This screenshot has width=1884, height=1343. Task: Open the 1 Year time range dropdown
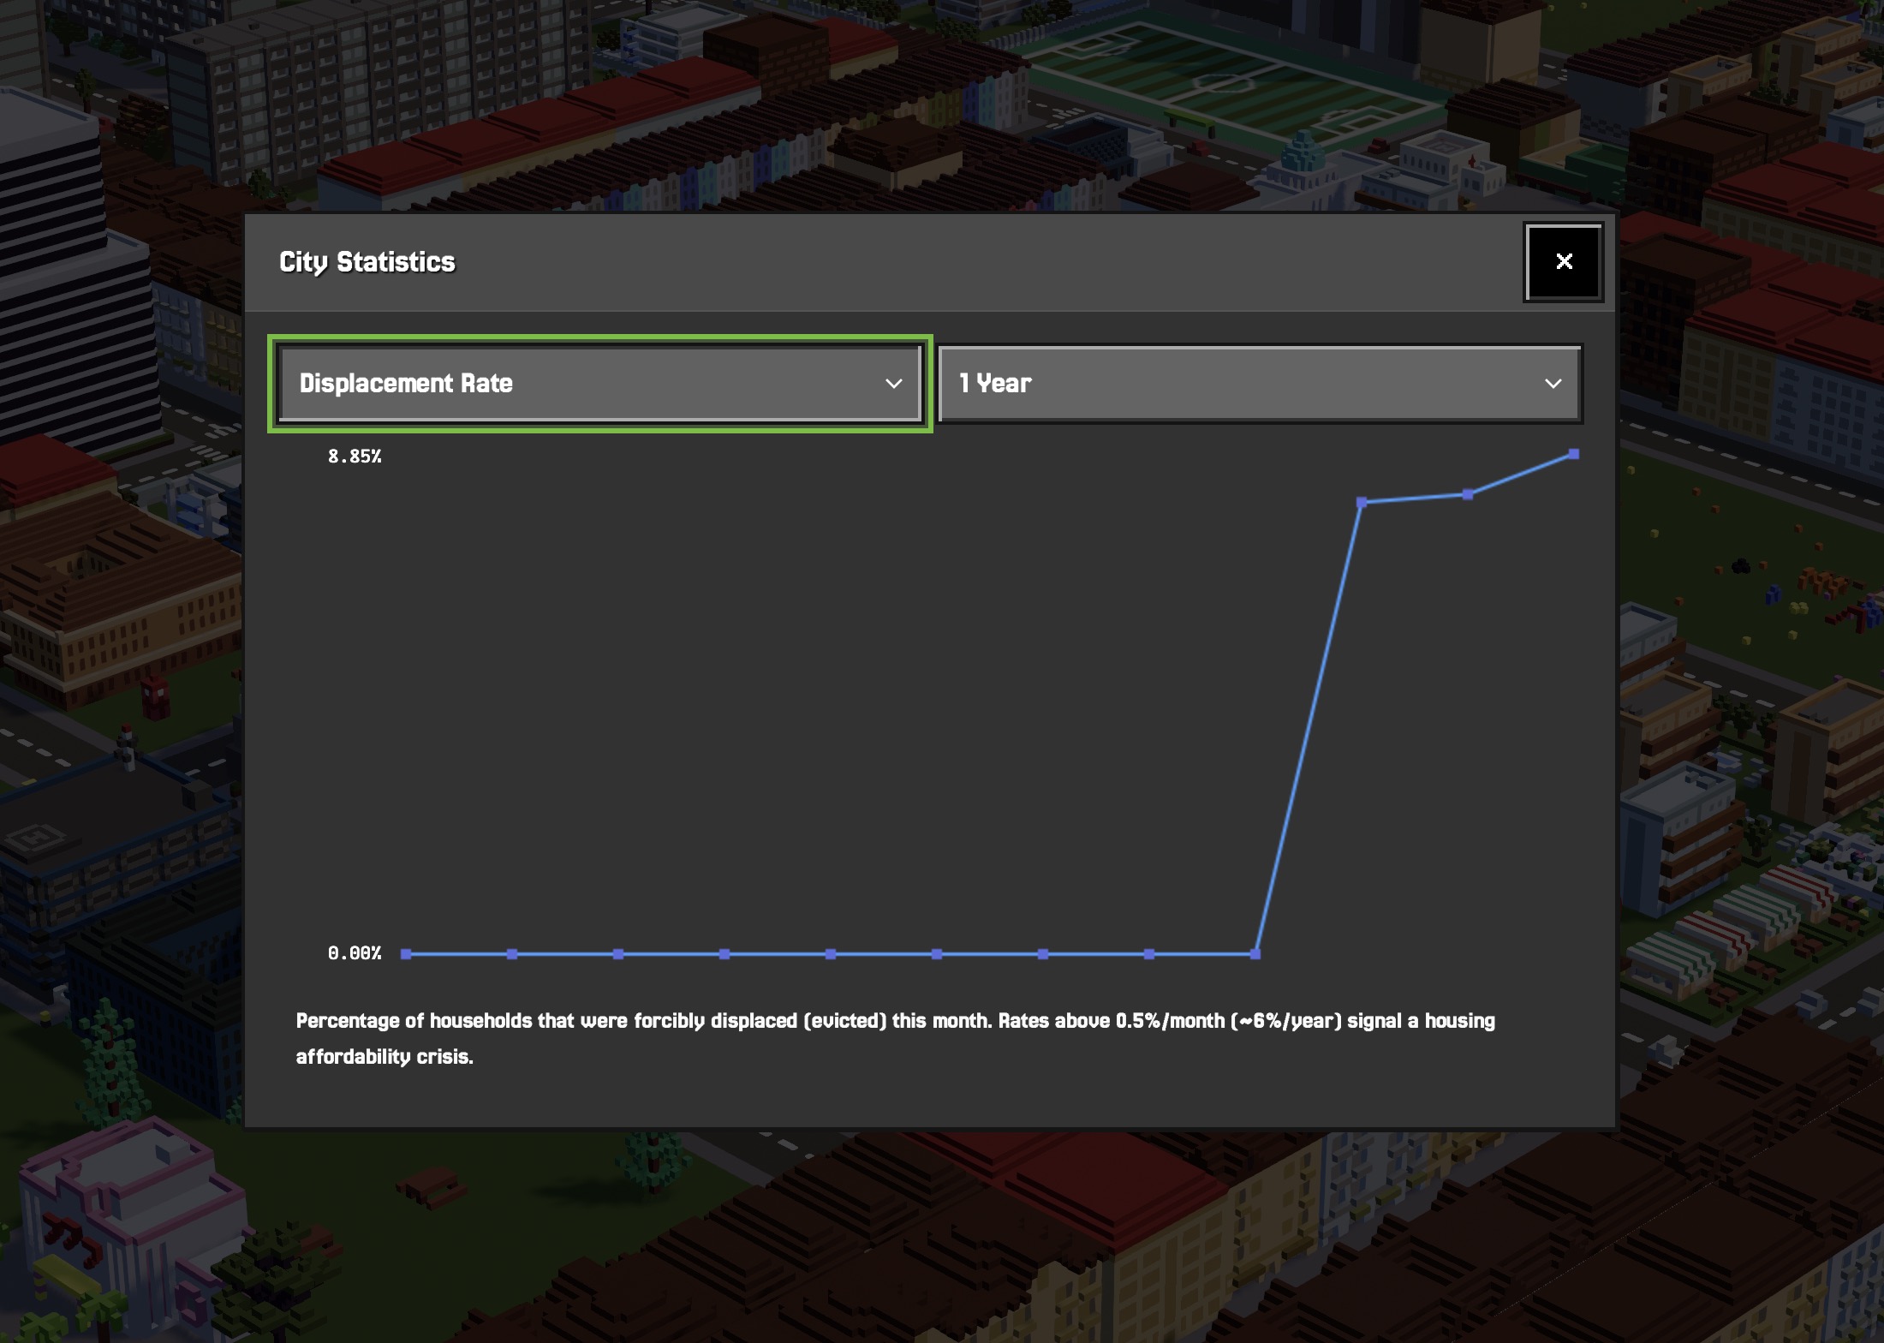tap(1260, 383)
